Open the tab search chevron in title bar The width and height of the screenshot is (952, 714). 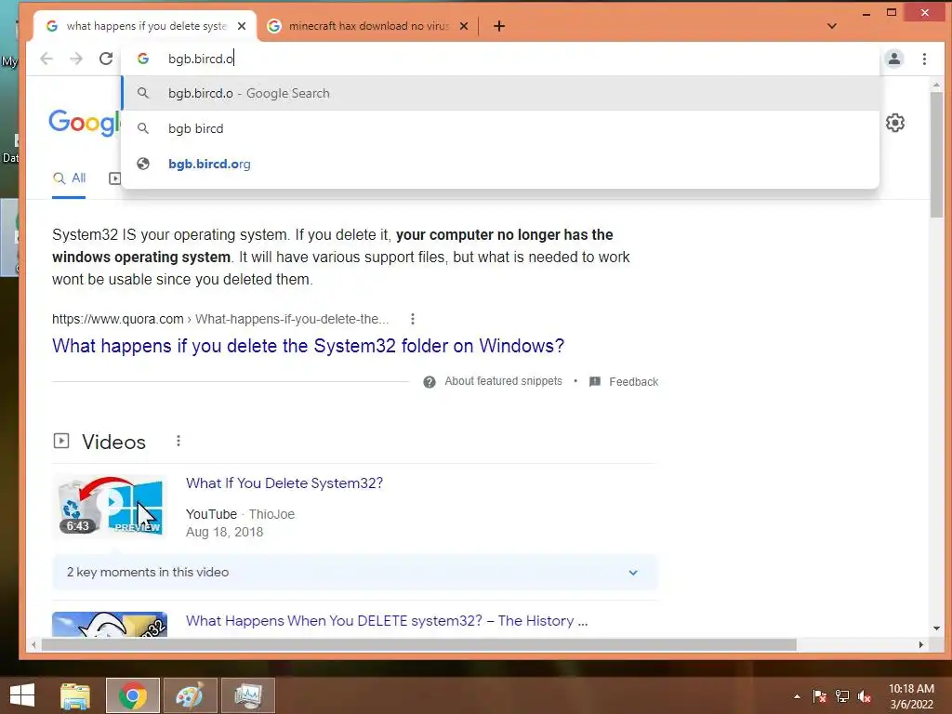[832, 26]
